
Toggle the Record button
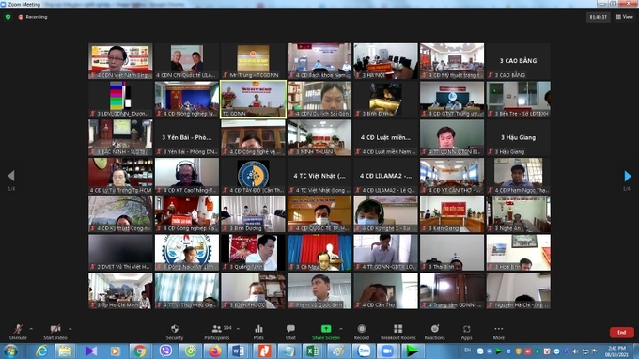coord(362,332)
